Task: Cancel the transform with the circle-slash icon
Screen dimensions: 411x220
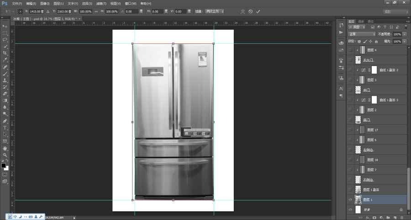Action: point(251,11)
